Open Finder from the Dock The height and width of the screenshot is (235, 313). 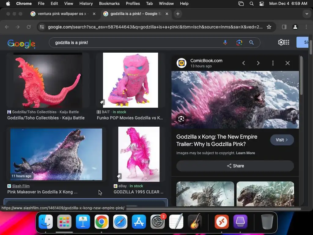[46, 222]
